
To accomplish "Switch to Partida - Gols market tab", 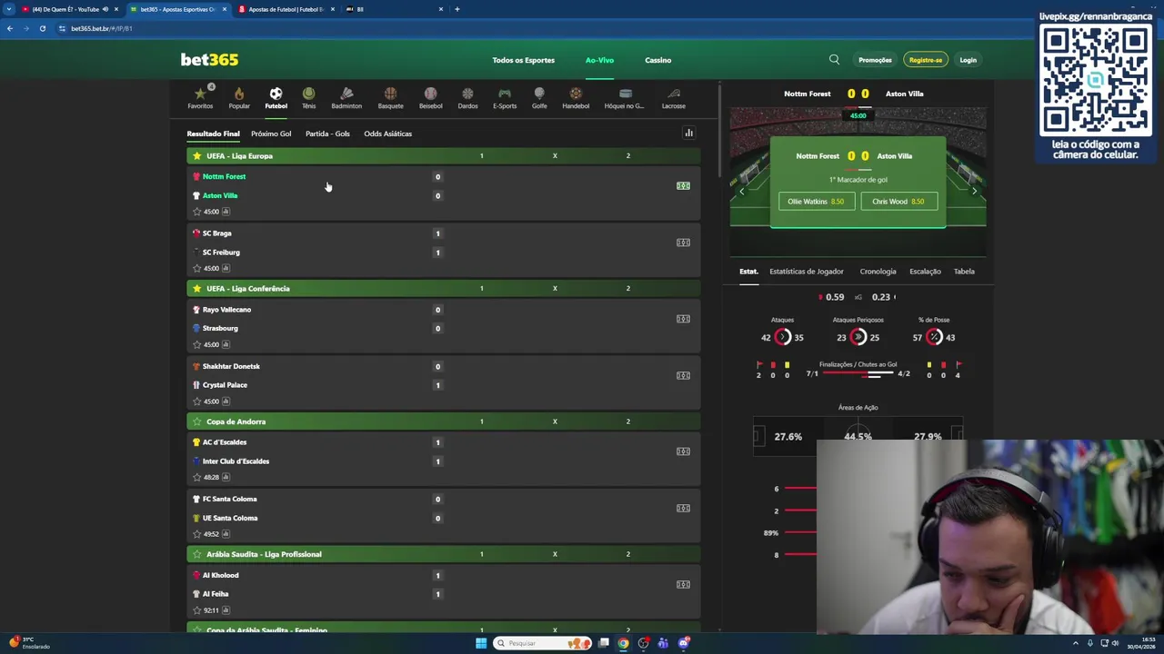I will [327, 134].
